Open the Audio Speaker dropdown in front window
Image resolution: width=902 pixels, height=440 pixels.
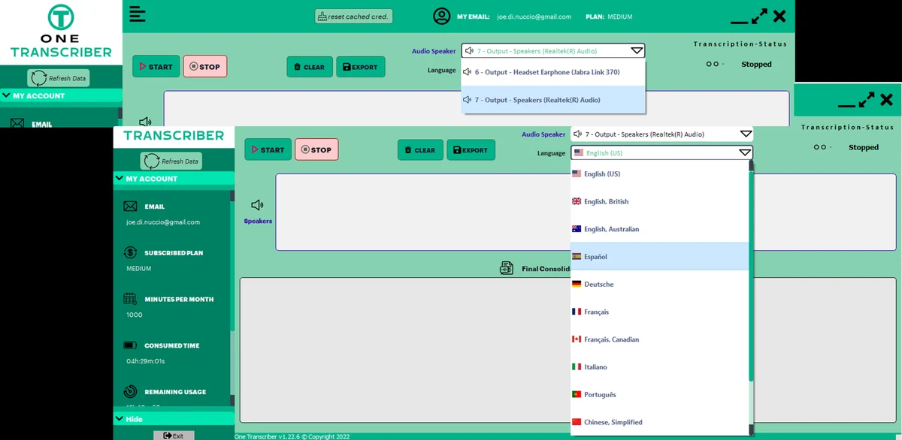[x=661, y=134]
